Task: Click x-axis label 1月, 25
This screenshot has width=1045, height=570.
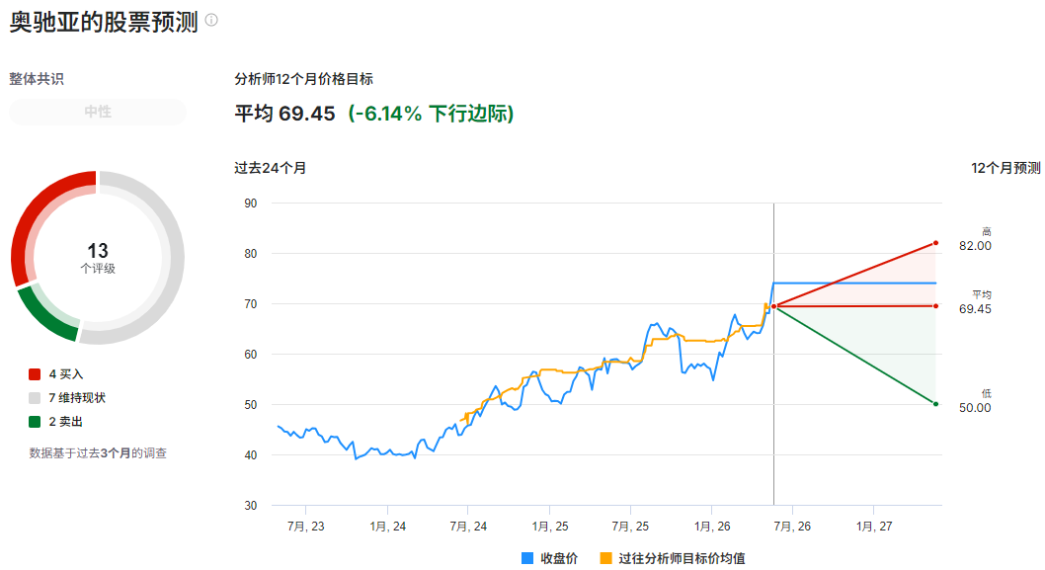Action: pyautogui.click(x=550, y=527)
